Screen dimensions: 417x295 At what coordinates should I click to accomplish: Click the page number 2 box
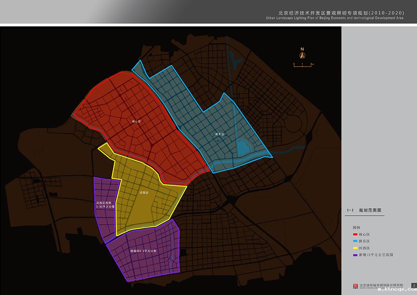tap(414, 286)
